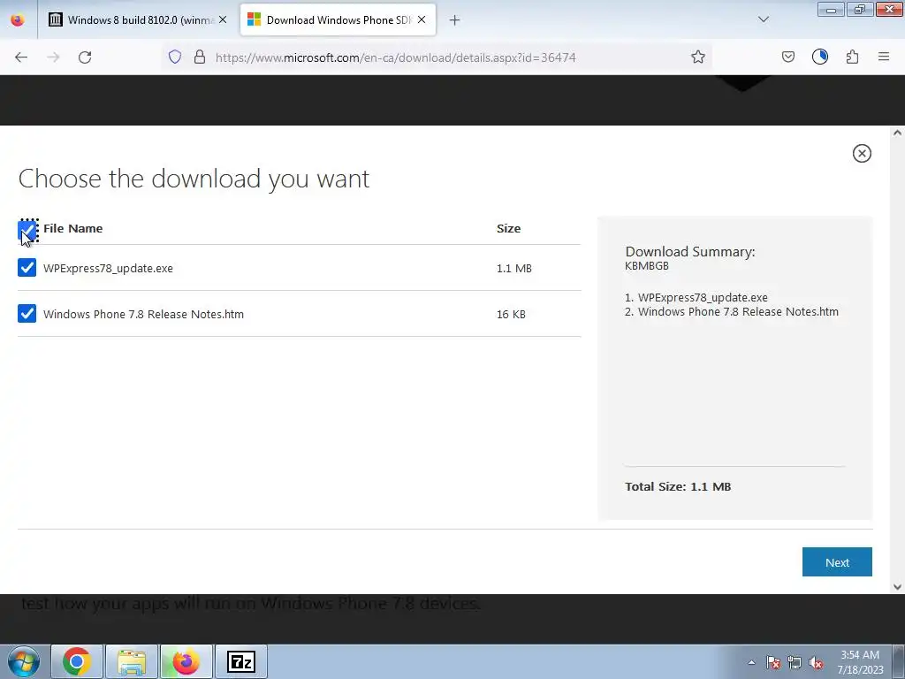Screen dimensions: 905x679
Task: Click the KBMBGB text in summary
Action: tap(647, 265)
